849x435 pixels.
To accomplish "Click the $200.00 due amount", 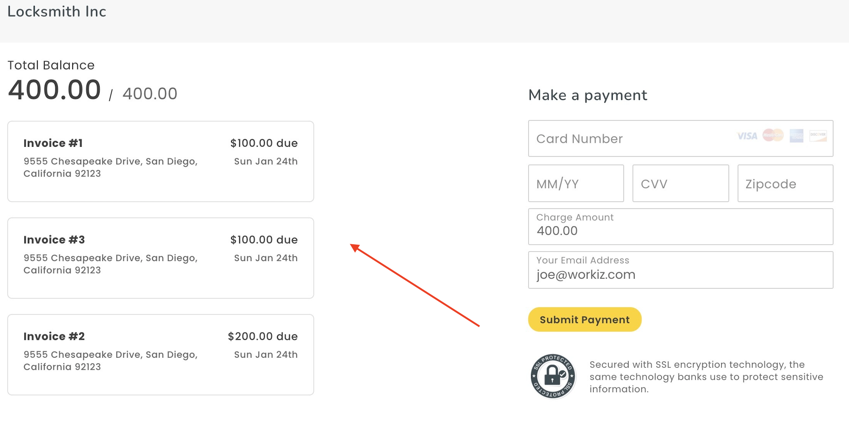I will tap(263, 337).
